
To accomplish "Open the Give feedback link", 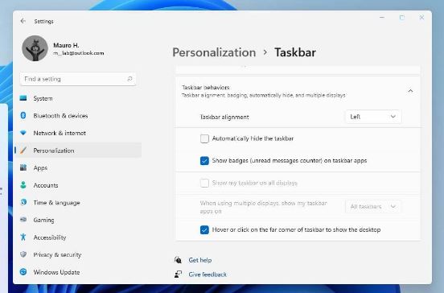I will pos(208,274).
